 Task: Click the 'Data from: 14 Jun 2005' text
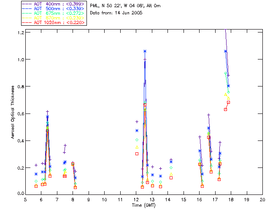[x=116, y=13]
